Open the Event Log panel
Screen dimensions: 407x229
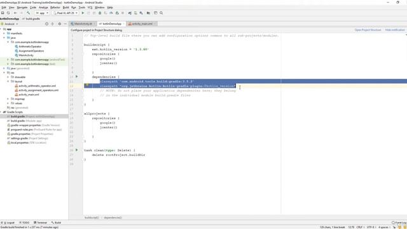pyautogui.click(x=399, y=223)
